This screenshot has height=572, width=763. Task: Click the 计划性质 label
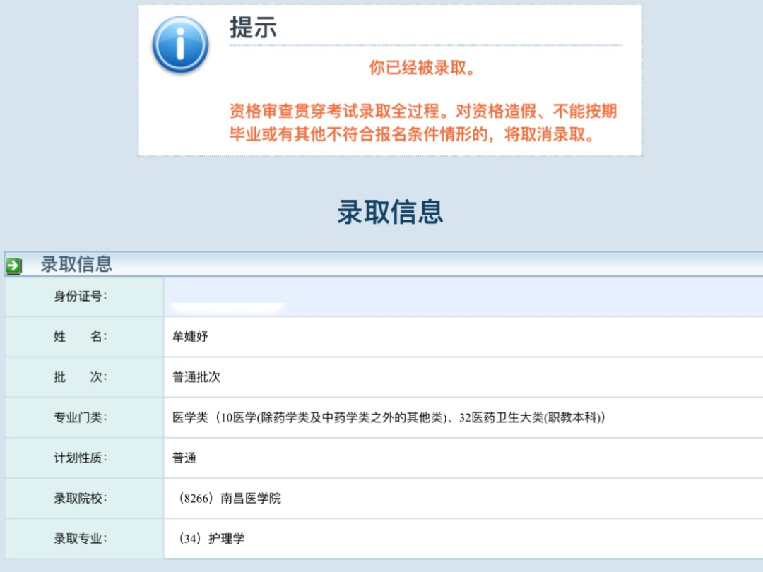click(81, 458)
